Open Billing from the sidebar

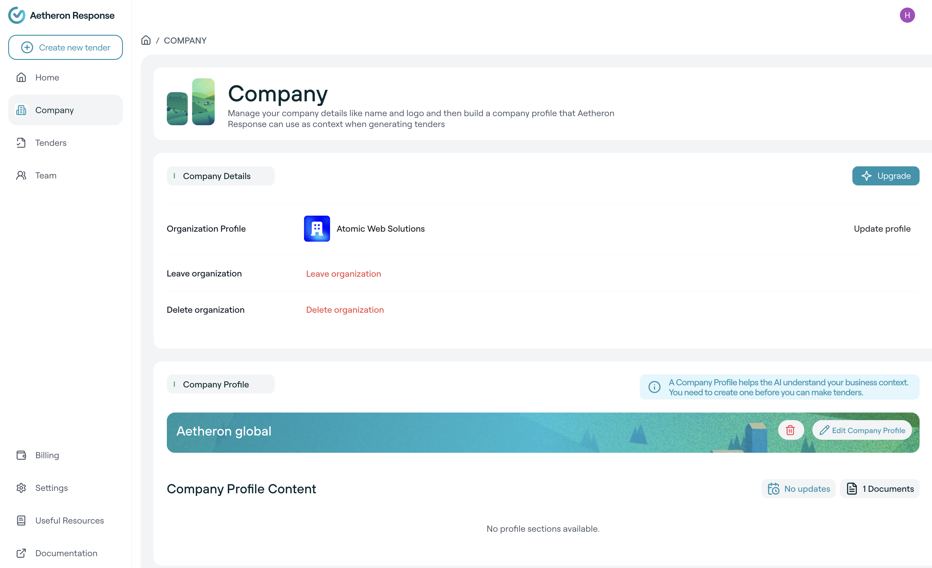click(47, 455)
